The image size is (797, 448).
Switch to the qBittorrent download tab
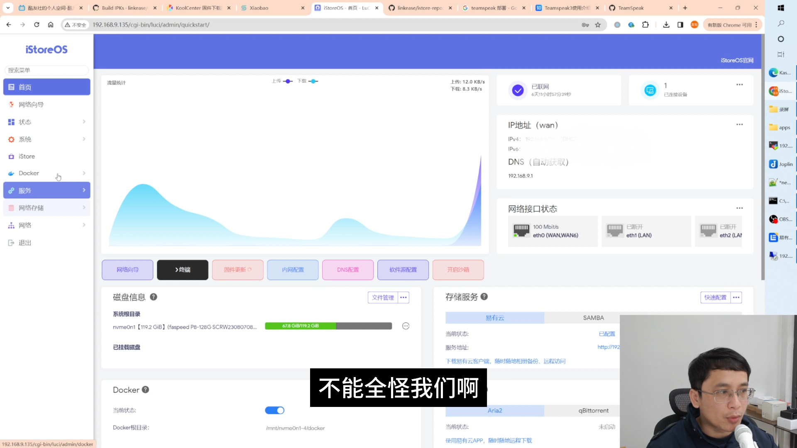click(x=593, y=411)
